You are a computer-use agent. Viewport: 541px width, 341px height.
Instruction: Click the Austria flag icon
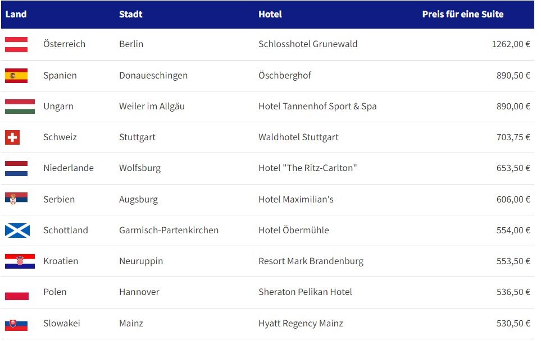(16, 44)
